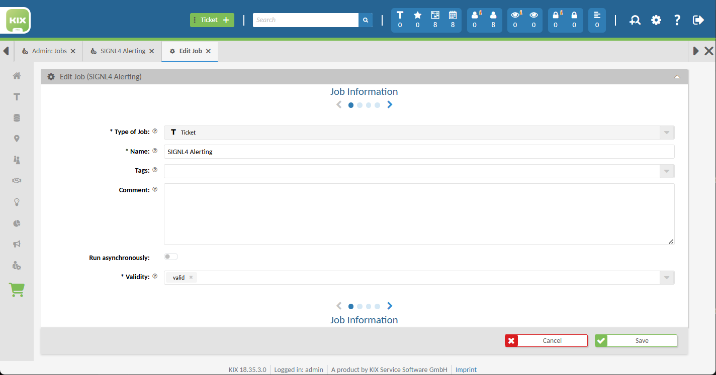
Task: Switch to the Admin: Jobs tab
Action: click(x=49, y=51)
